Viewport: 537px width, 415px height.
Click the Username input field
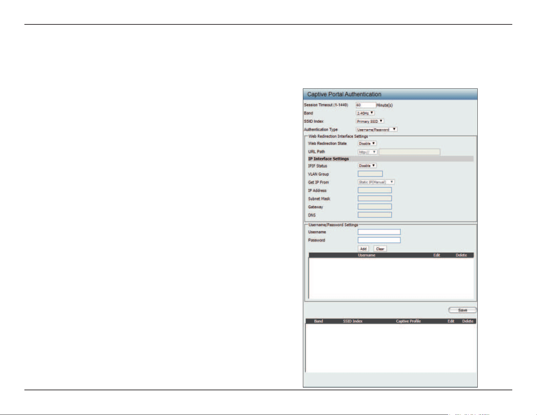379,232
